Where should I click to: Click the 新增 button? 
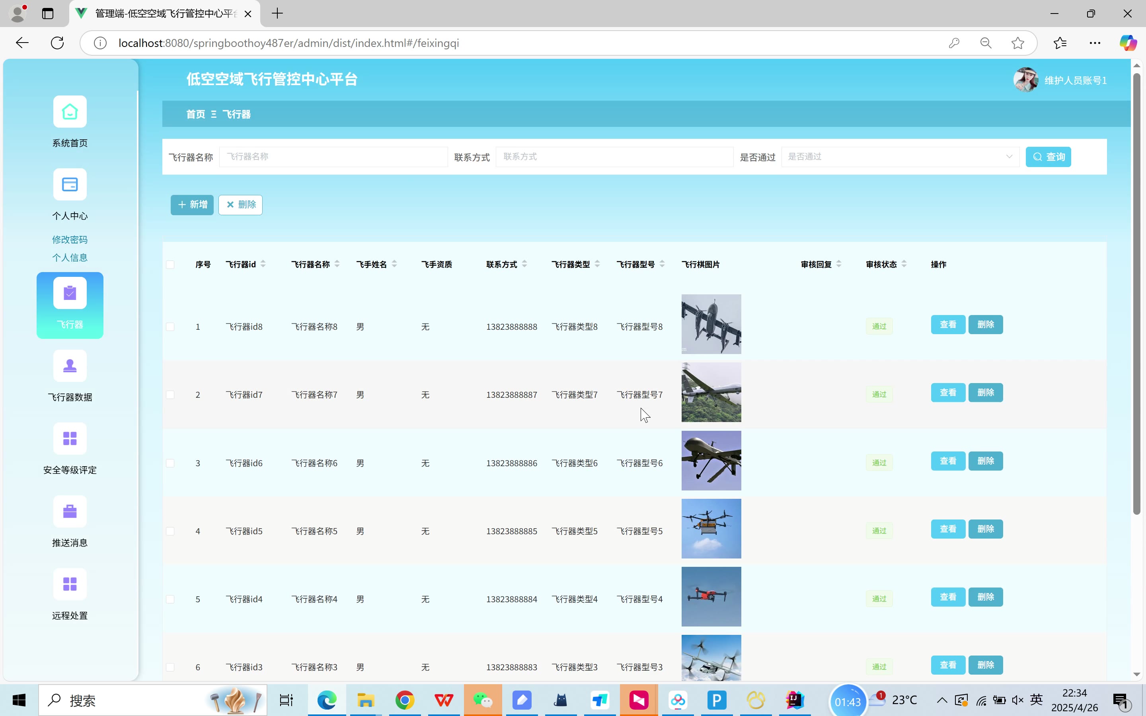point(192,204)
